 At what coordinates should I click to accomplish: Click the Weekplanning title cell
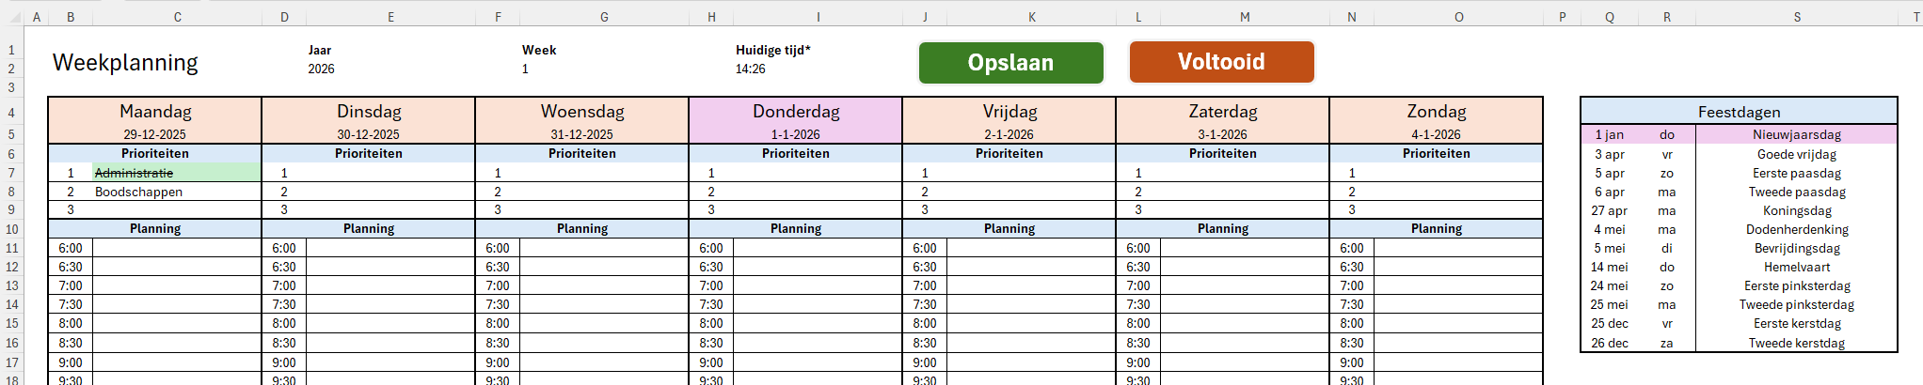(125, 63)
